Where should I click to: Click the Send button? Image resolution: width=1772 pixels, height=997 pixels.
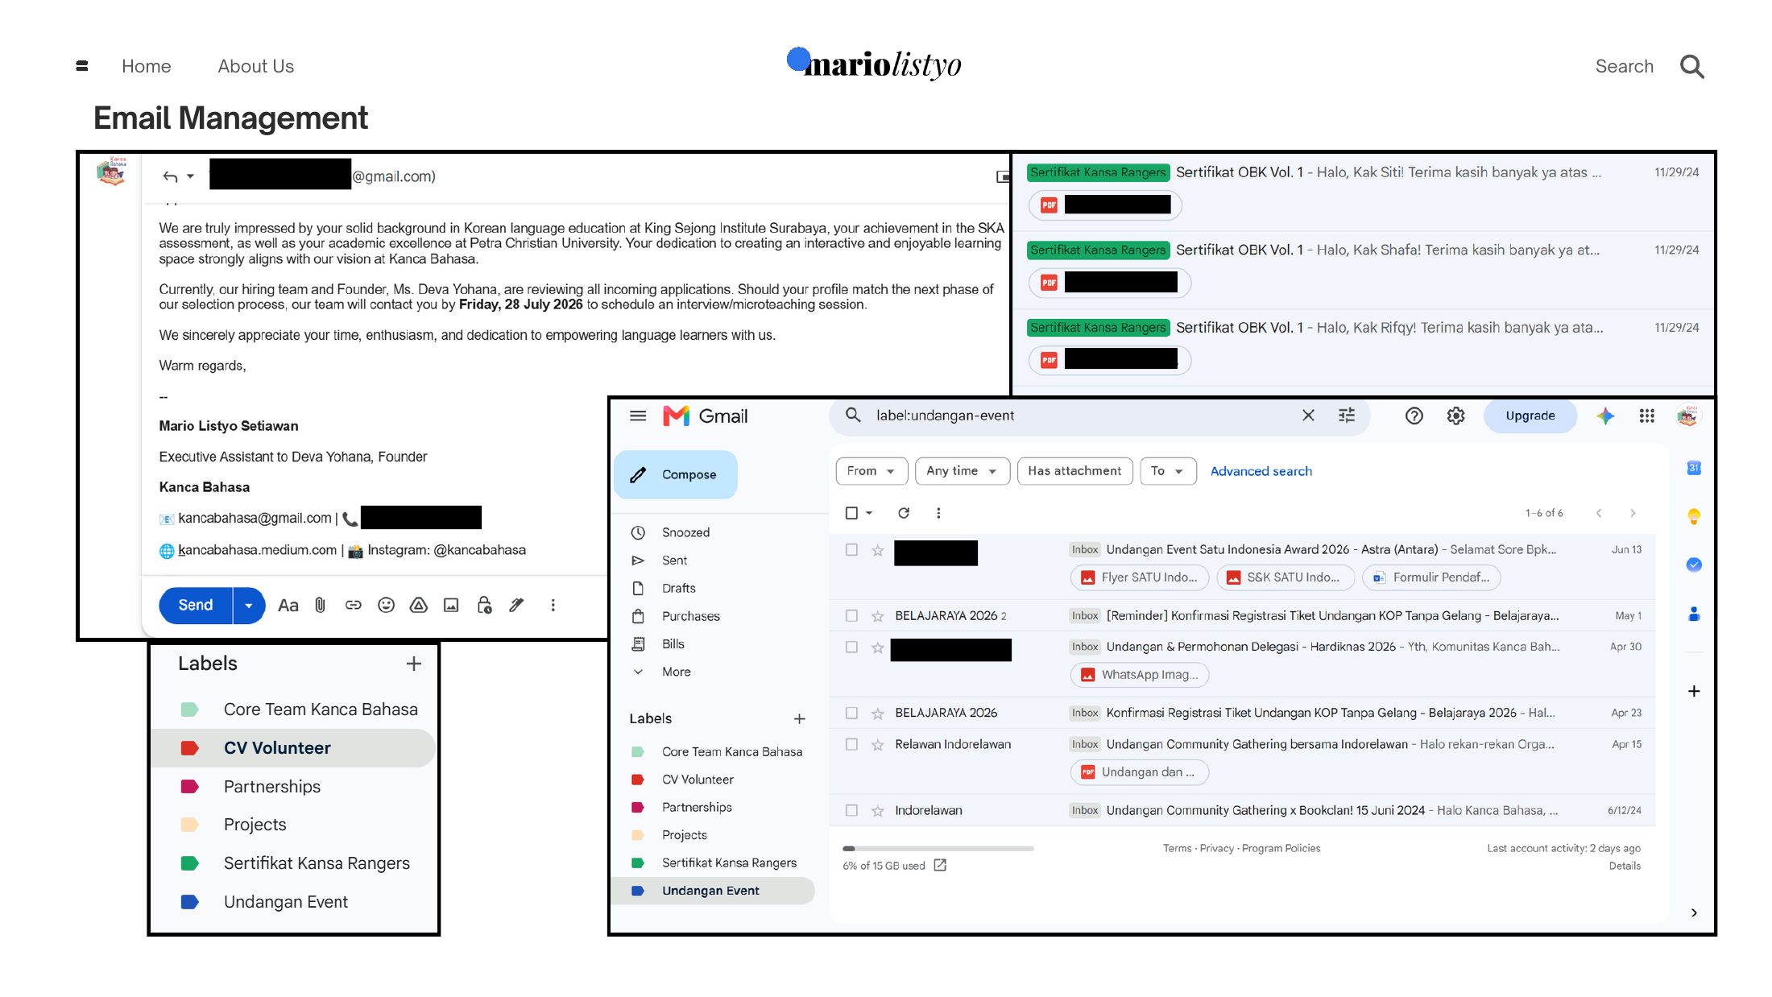196,606
